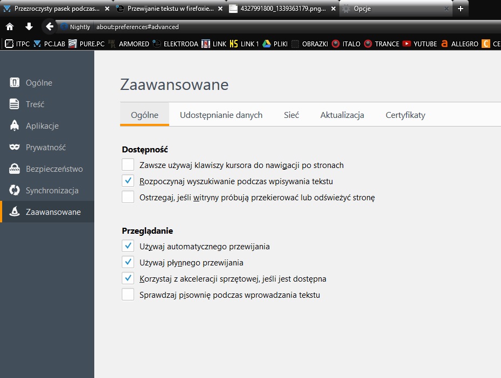Switch to the Aktualizacja tab
The height and width of the screenshot is (378, 501).
(x=342, y=115)
